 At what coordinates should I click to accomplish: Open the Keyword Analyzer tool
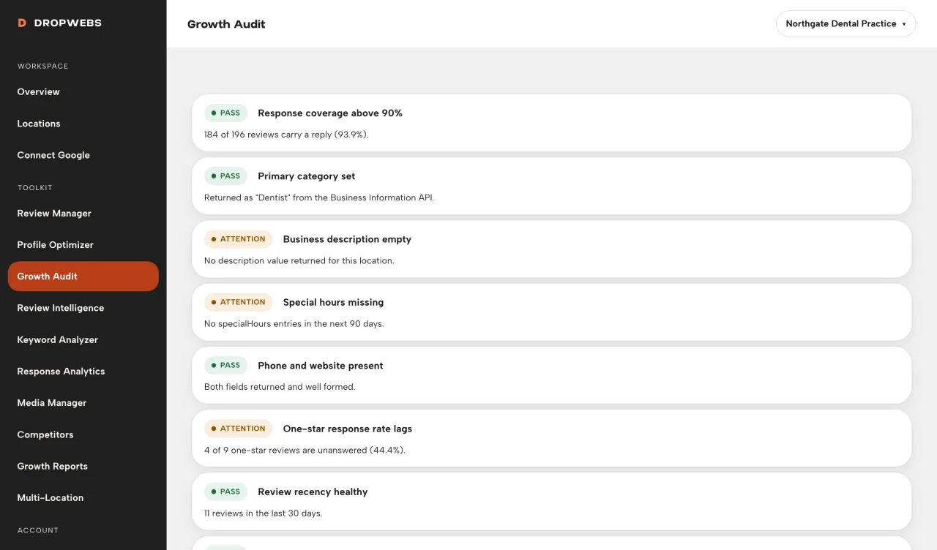[83, 339]
